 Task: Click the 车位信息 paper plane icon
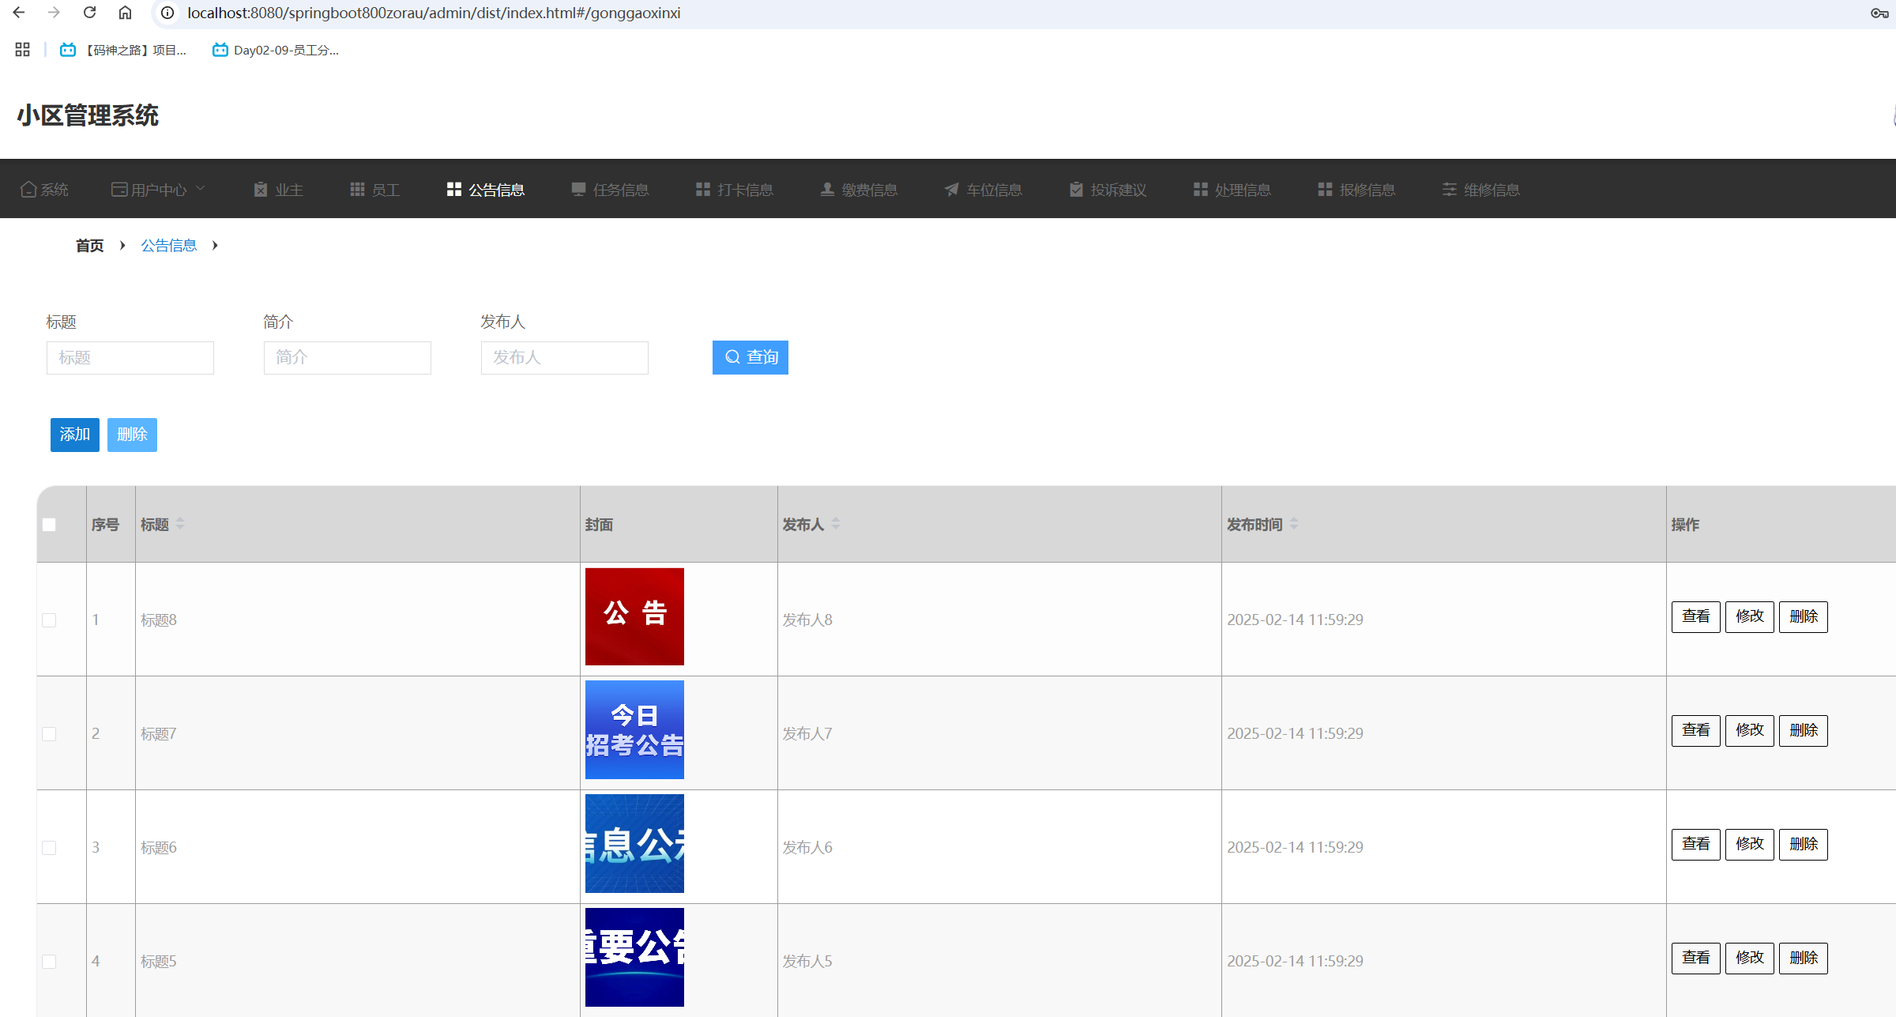coord(952,190)
